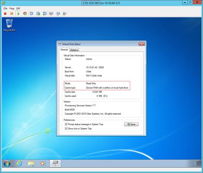This screenshot has height=173, width=203.
Task: Click the Show Desktop button on the taskbar
Action: 199,164
